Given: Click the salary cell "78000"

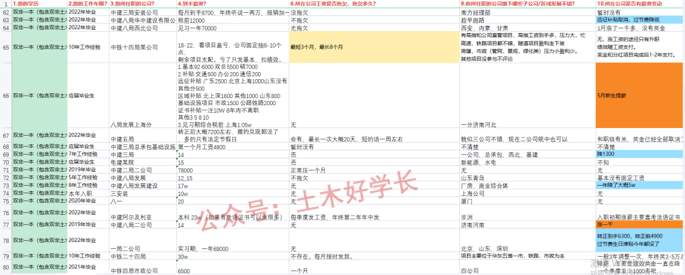Looking at the screenshot, I should coord(233,170).
